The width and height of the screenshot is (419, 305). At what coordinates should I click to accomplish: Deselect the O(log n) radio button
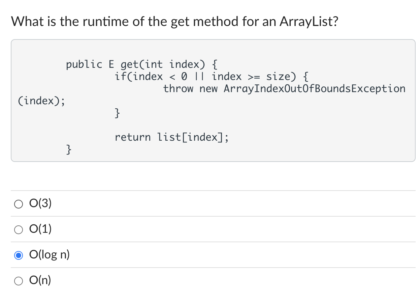(x=19, y=255)
